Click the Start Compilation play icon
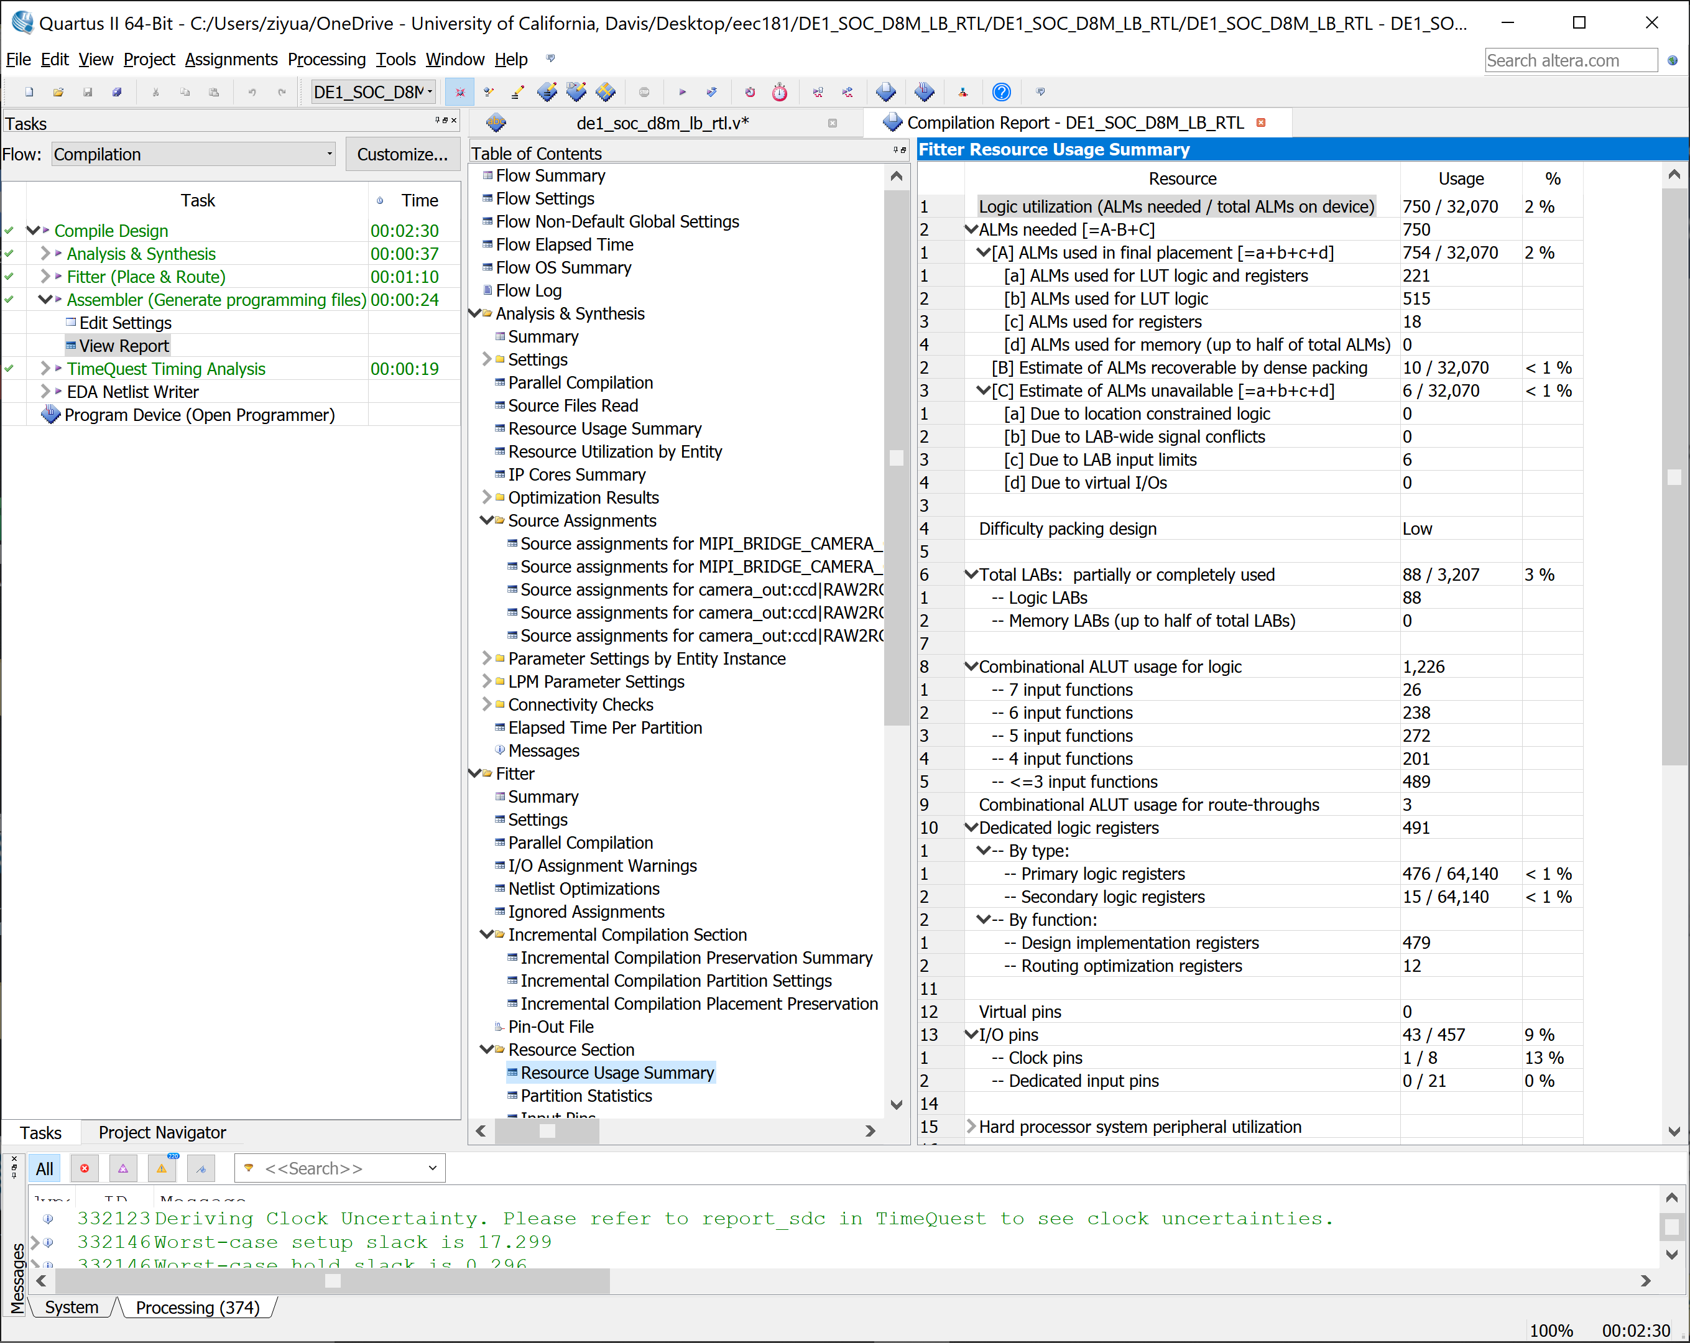1690x1343 pixels. click(682, 93)
